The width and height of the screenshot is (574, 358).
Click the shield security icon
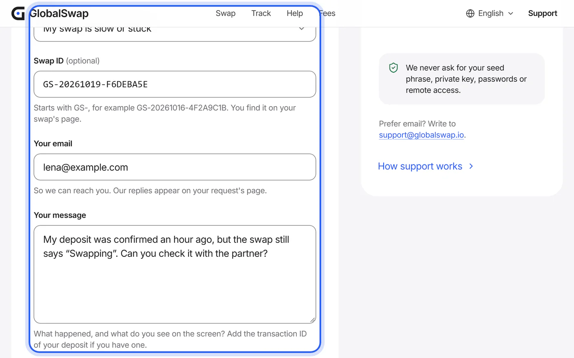tap(393, 68)
